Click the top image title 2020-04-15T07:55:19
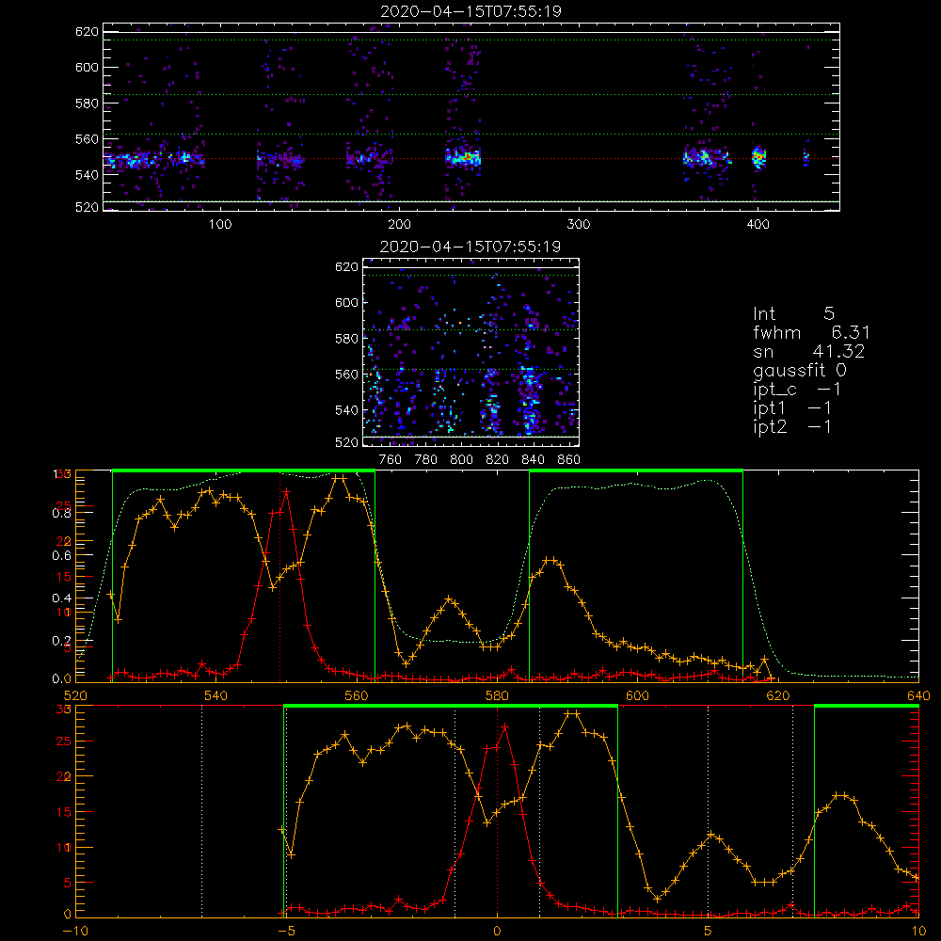Screen dimensions: 941x941 click(x=470, y=11)
